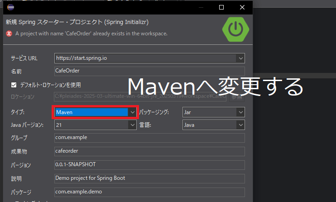Uncheck the デフォルト・ロケーションを使用 checkbox
The height and width of the screenshot is (202, 336).
pyautogui.click(x=14, y=85)
